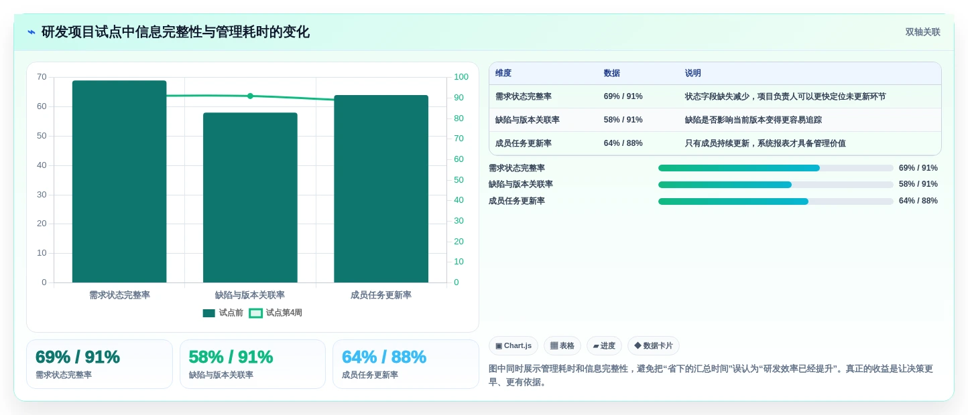Open the 64% / 88% data card

click(x=406, y=364)
